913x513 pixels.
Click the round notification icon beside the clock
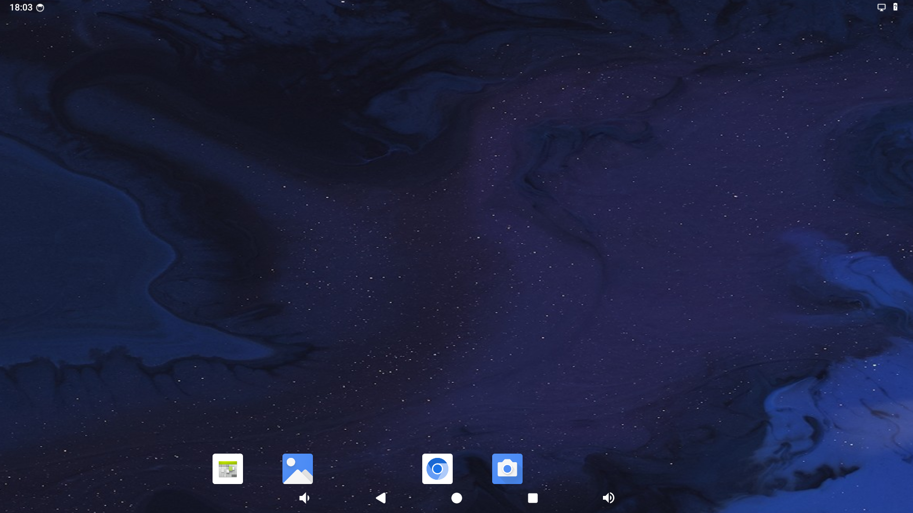point(40,8)
